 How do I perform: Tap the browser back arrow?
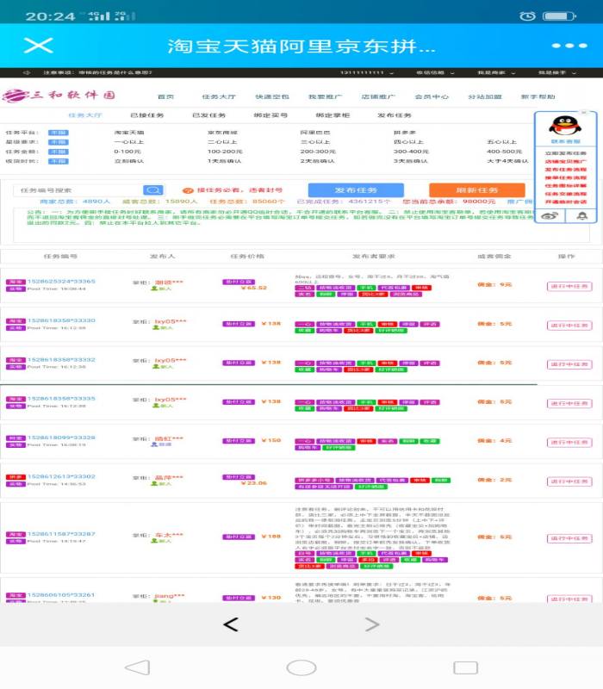230,624
